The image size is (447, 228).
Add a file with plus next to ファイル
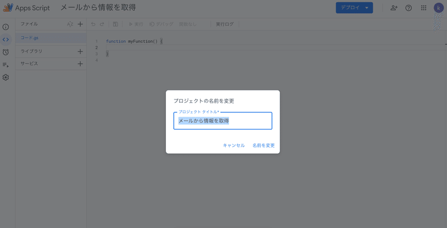click(x=80, y=24)
